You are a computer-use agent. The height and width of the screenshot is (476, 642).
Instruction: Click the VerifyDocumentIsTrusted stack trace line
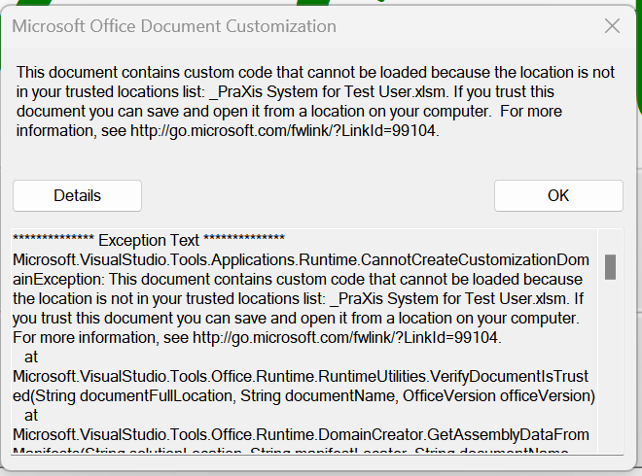[x=301, y=376]
